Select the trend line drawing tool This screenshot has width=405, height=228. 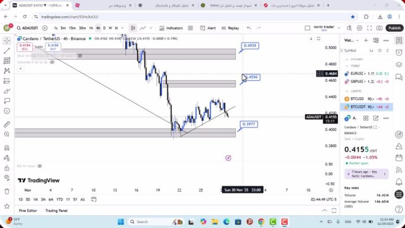tap(7, 50)
